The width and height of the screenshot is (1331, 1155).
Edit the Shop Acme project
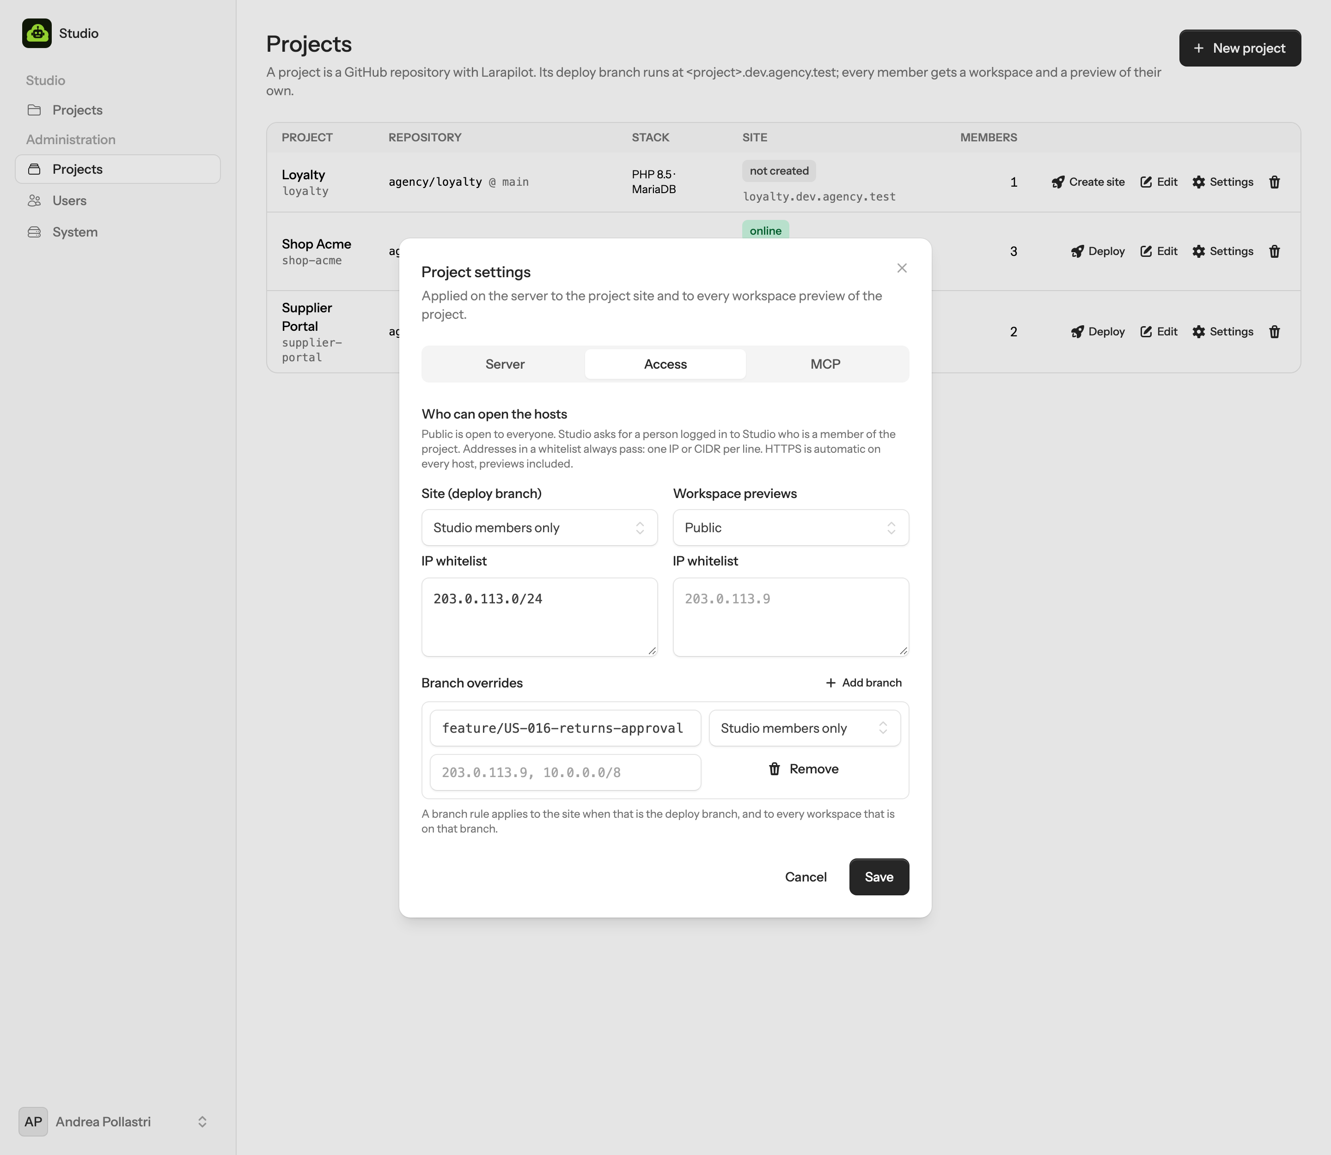[1158, 251]
